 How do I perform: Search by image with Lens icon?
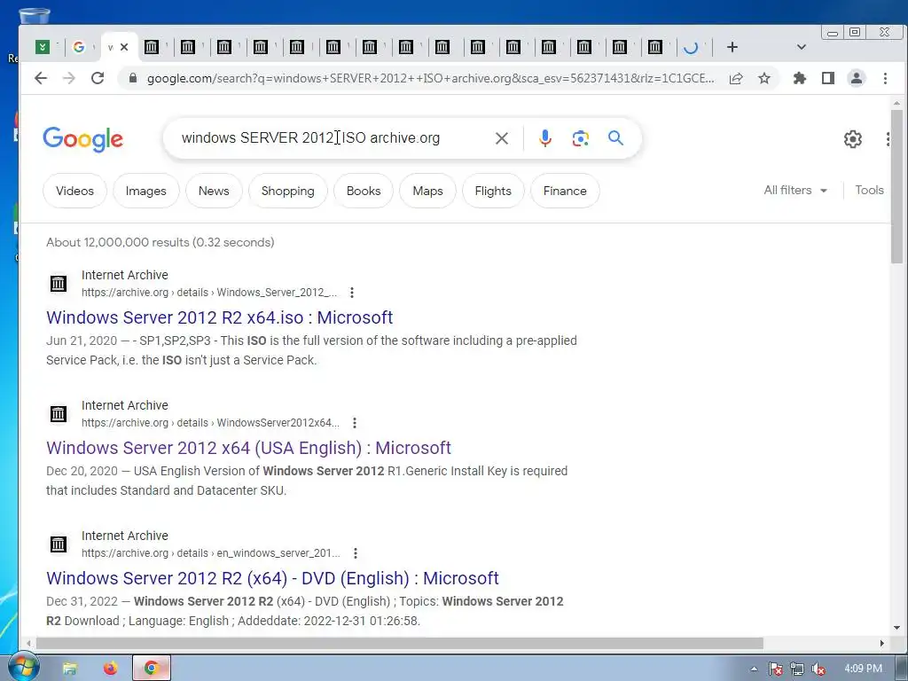coord(580,138)
